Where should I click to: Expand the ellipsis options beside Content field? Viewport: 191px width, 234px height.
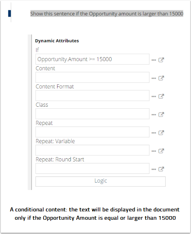click(x=154, y=78)
